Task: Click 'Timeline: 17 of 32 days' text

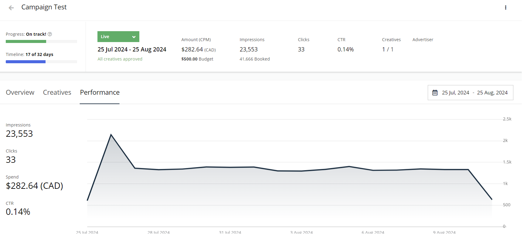Action: tap(30, 55)
